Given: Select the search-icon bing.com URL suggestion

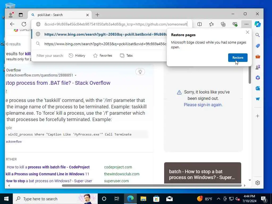Looking at the screenshot, I should 99,44.
